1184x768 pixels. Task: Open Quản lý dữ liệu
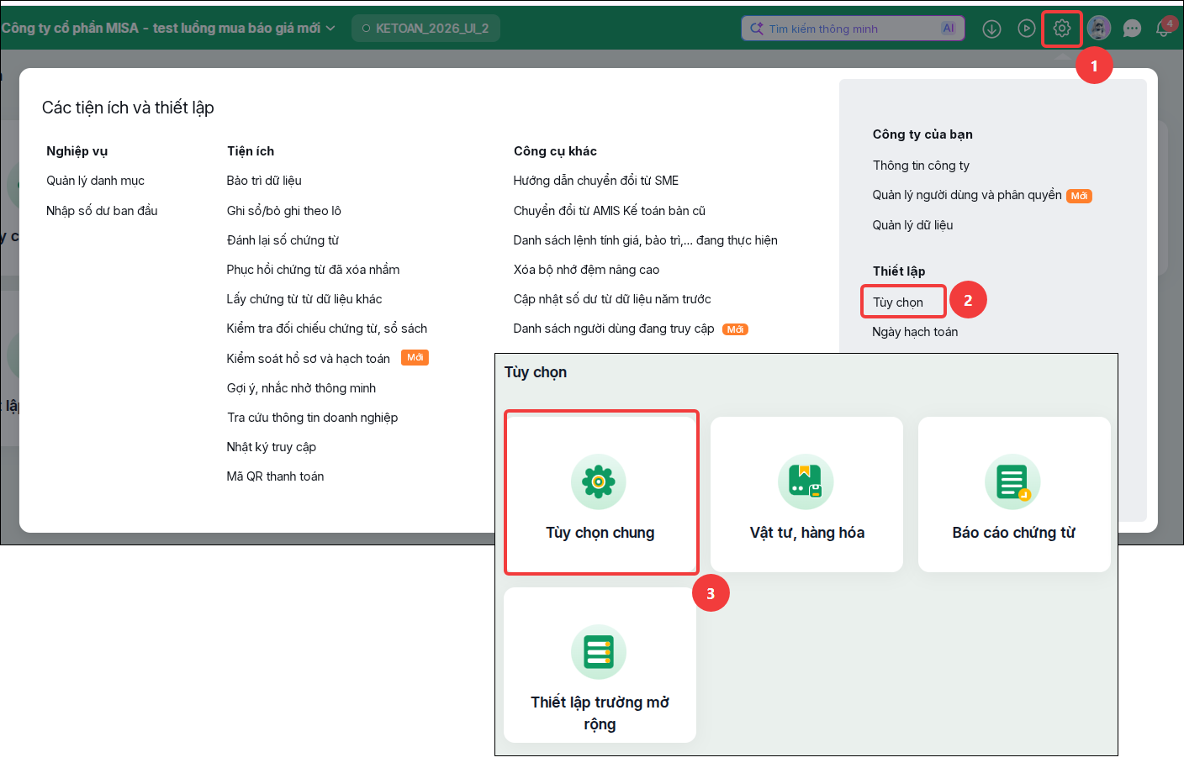click(x=912, y=225)
